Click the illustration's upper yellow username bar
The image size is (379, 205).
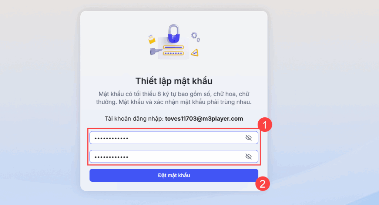[x=173, y=47]
